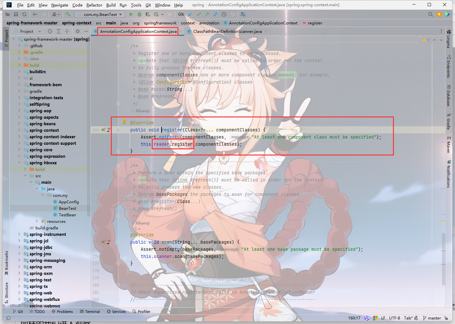
Task: Click the Git push arrow icon
Action: [207, 14]
